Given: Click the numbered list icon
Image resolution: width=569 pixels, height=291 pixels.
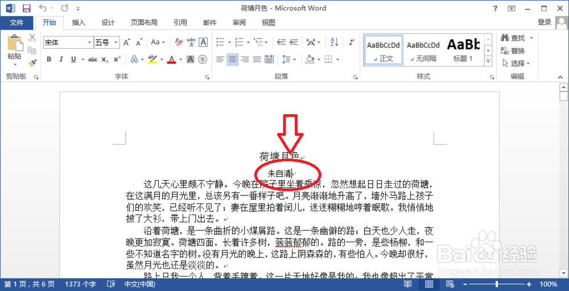Looking at the screenshot, I should [x=239, y=42].
